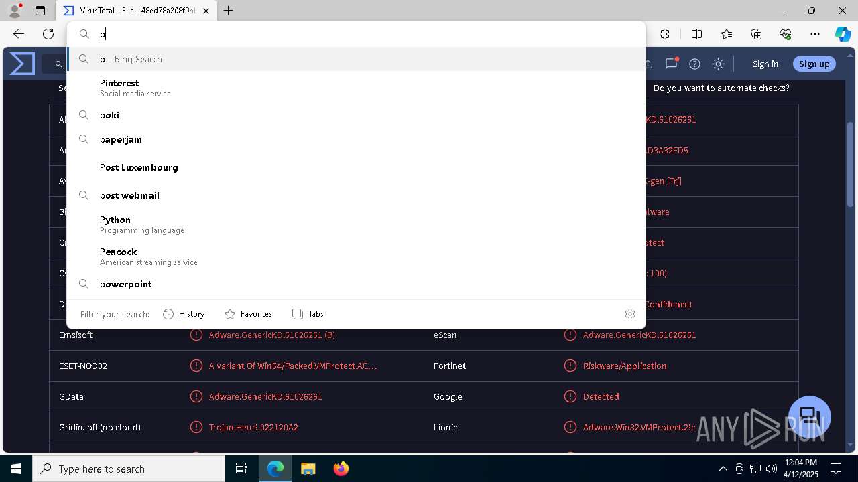The width and height of the screenshot is (858, 482).
Task: Click the taskbar 'Type here to search' box
Action: pos(129,469)
